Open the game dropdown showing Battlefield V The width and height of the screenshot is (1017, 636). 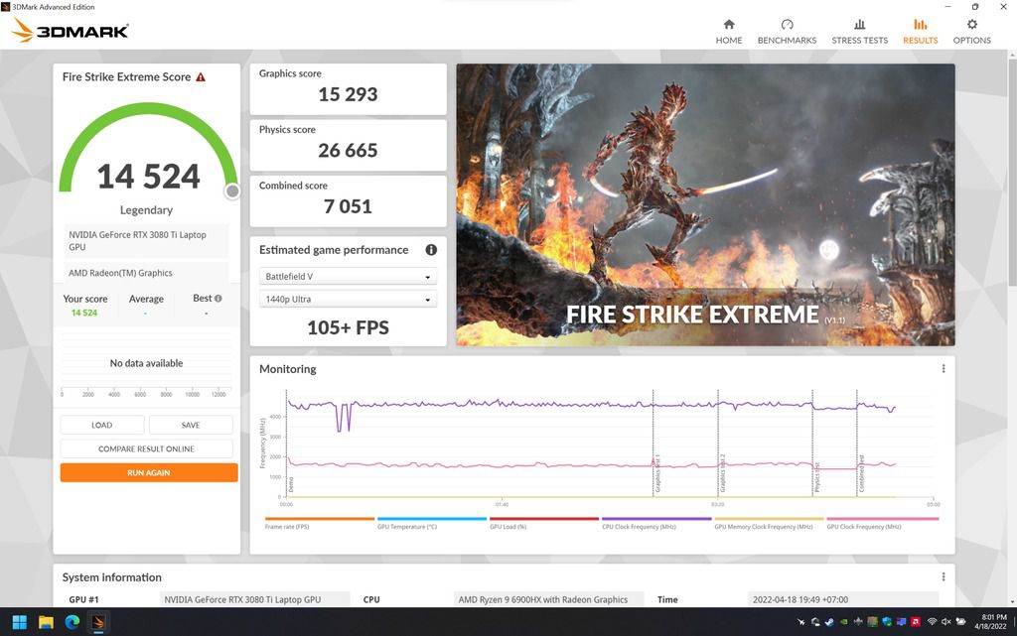coord(348,277)
